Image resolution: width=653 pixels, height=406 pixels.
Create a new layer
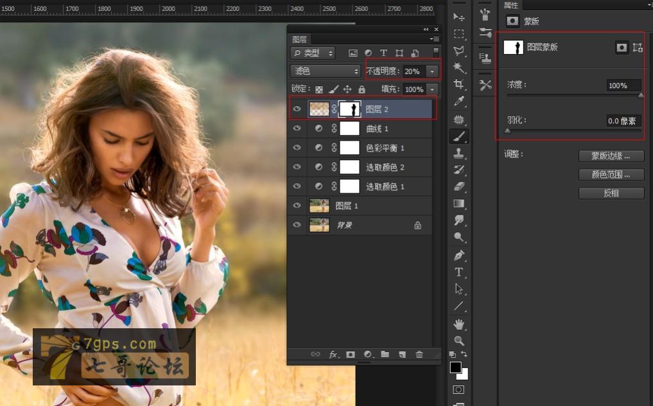(403, 355)
